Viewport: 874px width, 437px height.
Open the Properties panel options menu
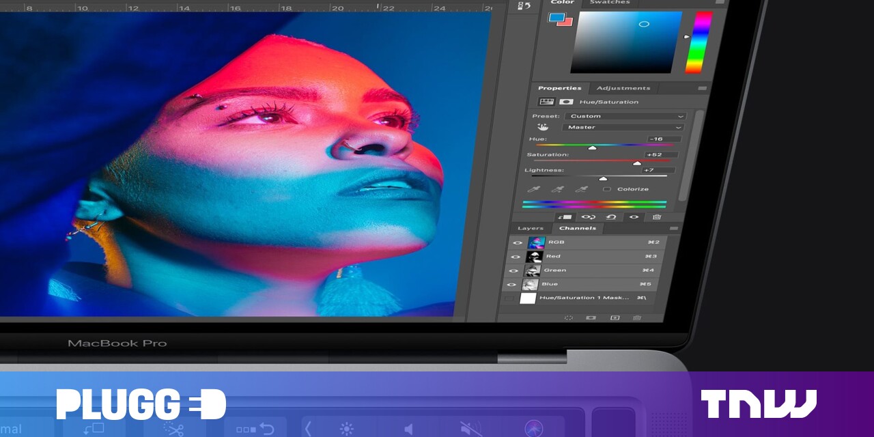coord(701,89)
